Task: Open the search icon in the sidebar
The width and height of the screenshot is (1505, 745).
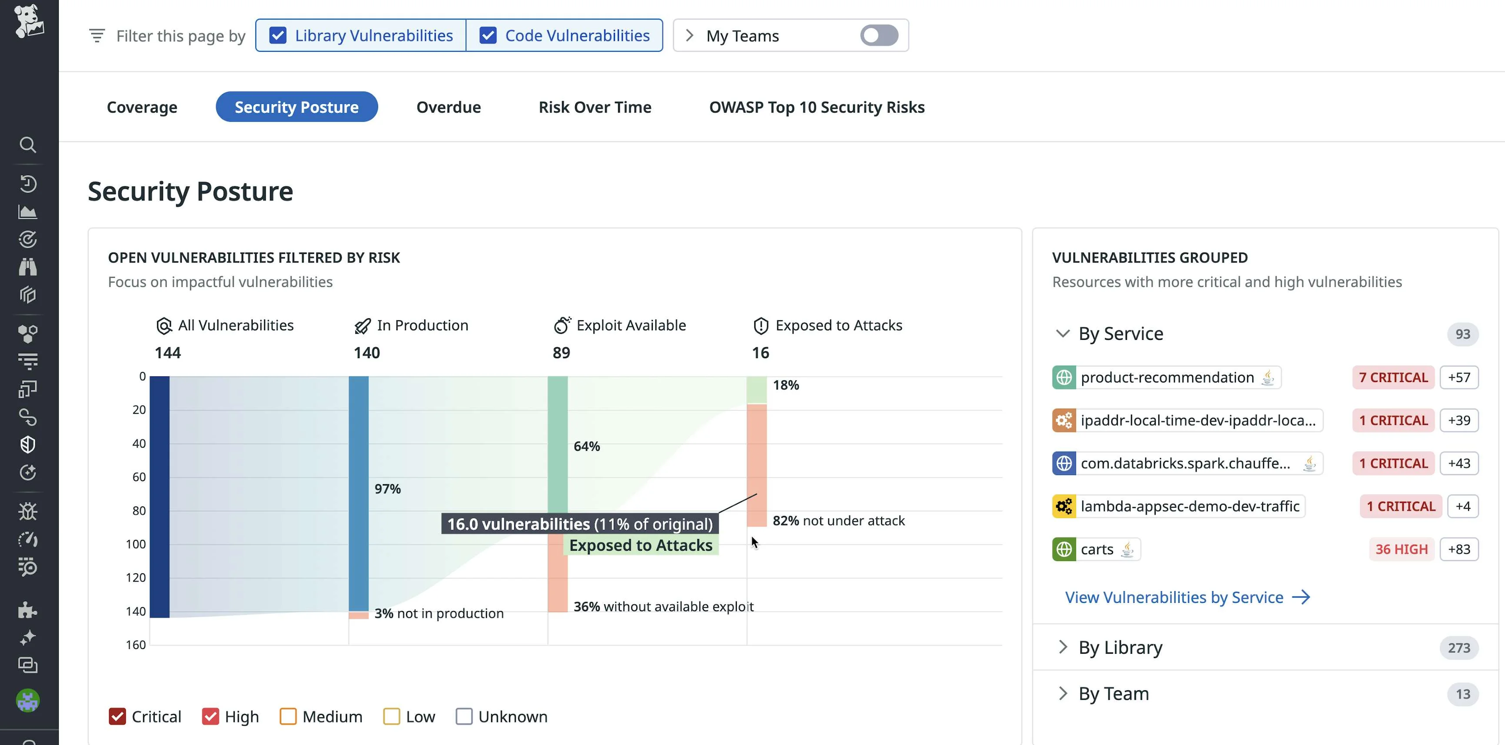Action: pyautogui.click(x=27, y=145)
